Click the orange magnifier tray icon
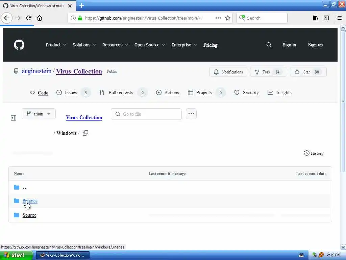Viewport: 346px width, 260px height. coord(321,255)
